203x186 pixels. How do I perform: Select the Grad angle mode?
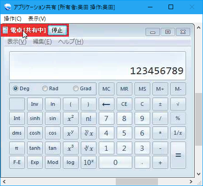pos(76,88)
